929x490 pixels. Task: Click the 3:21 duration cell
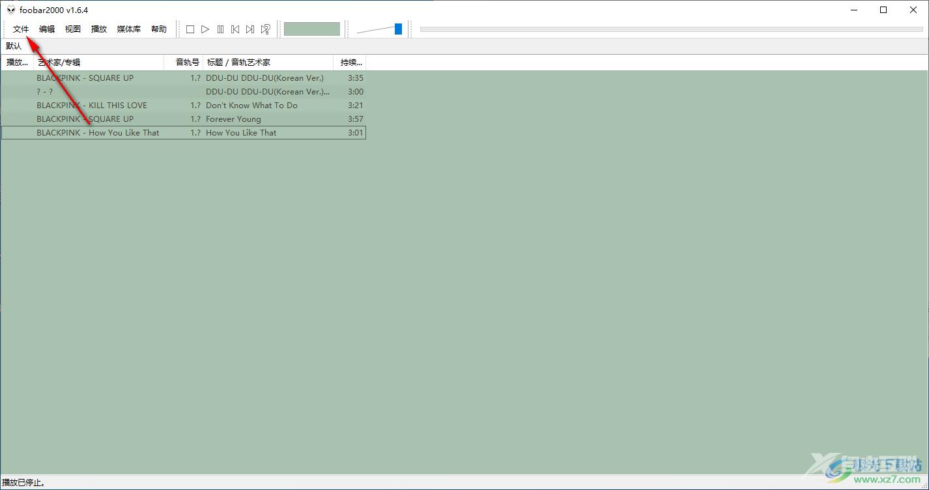coord(356,106)
